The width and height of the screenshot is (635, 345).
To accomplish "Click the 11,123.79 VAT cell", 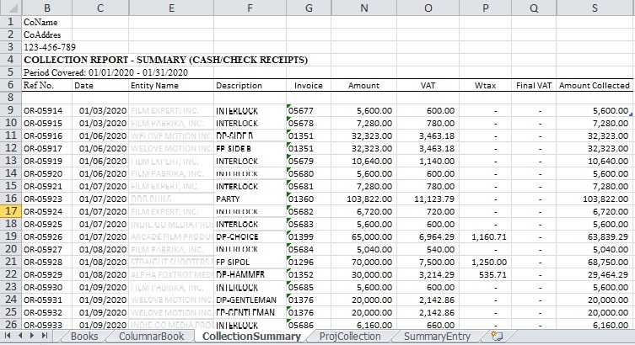I will [x=428, y=199].
